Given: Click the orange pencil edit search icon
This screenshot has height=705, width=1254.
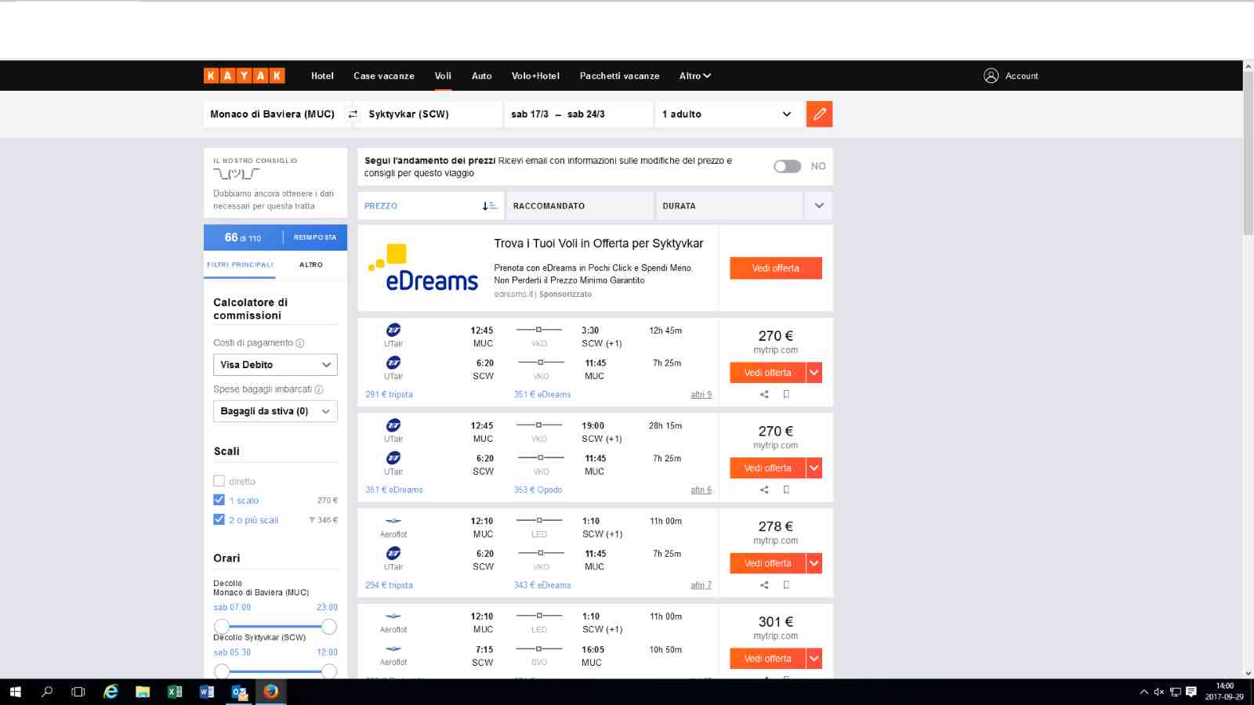Looking at the screenshot, I should coord(819,114).
